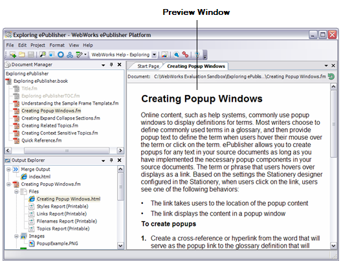
Task: Click the document path field
Action: (x=240, y=76)
